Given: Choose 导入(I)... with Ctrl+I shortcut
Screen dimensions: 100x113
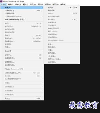Looking at the screenshot, I should (x=22, y=76).
